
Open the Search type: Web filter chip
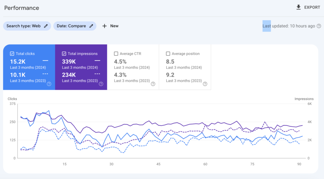pyautogui.click(x=24, y=26)
